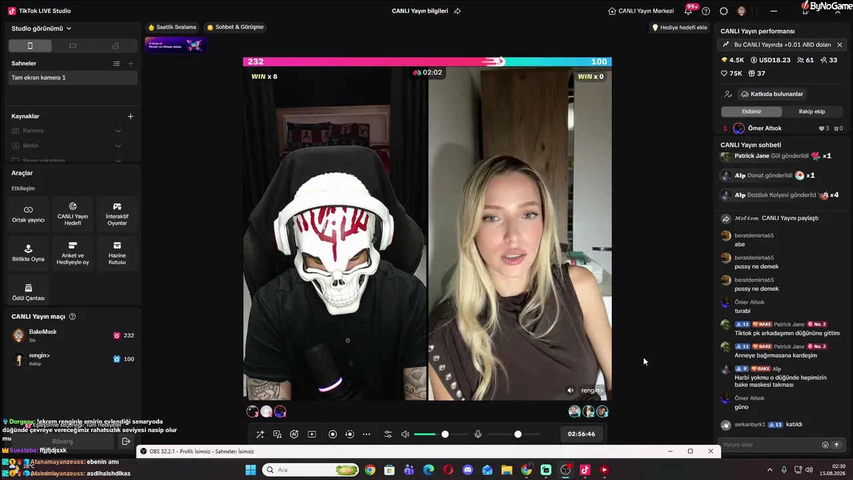The image size is (853, 480).
Task: Open Birlikte Oyna tool
Action: coord(28,253)
